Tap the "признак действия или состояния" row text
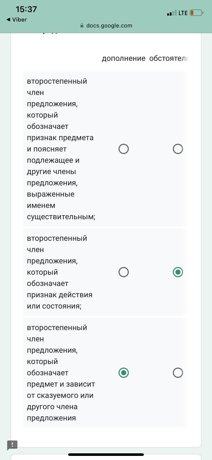212x460 pixels. (59, 295)
